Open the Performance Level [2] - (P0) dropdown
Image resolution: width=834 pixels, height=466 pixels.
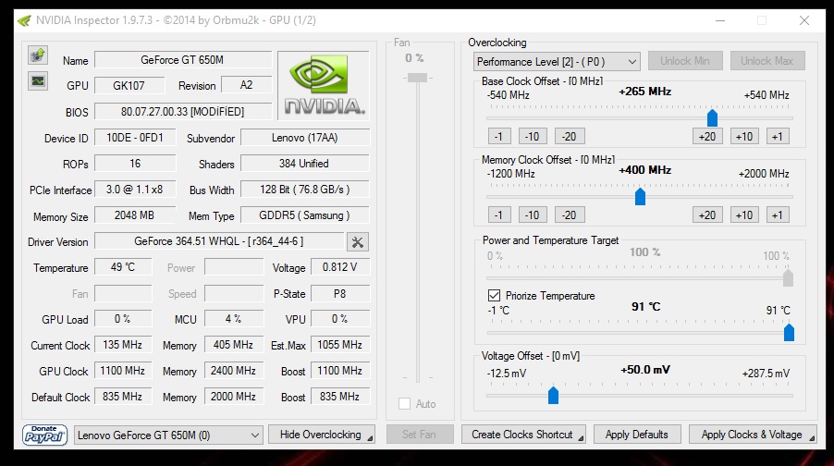click(x=557, y=62)
